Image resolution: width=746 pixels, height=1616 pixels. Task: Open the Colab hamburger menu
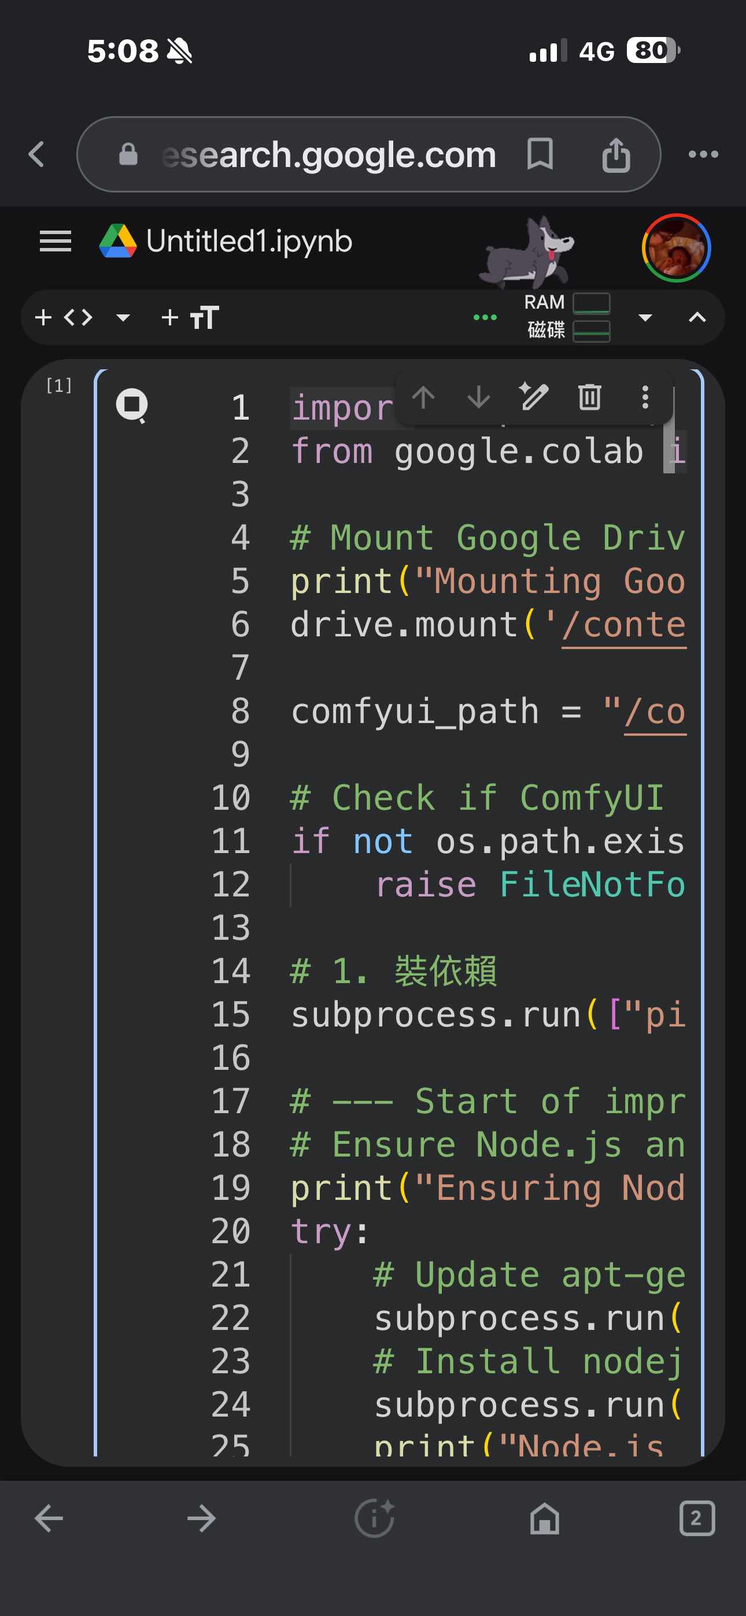[x=56, y=241]
